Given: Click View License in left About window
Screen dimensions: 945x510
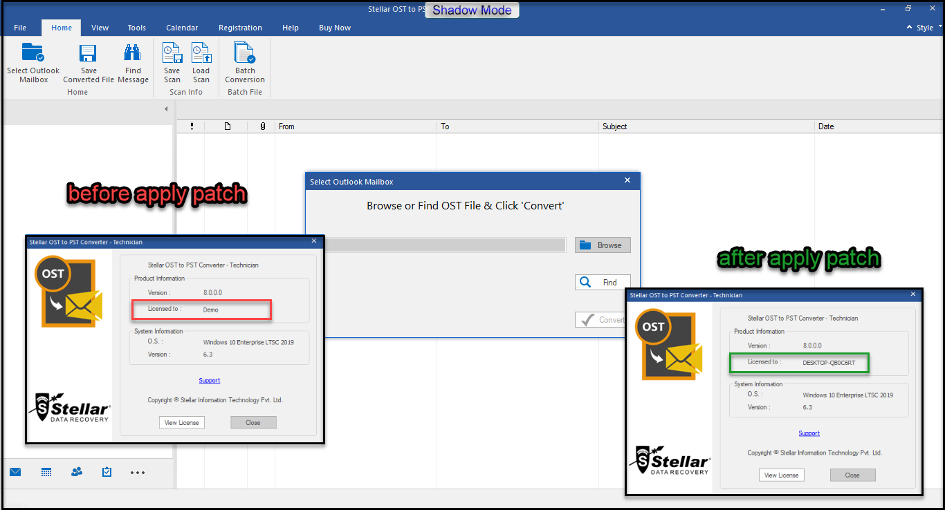Looking at the screenshot, I should tap(182, 422).
